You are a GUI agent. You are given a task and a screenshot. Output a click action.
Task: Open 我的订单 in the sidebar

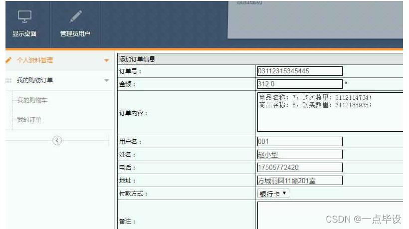click(x=29, y=120)
